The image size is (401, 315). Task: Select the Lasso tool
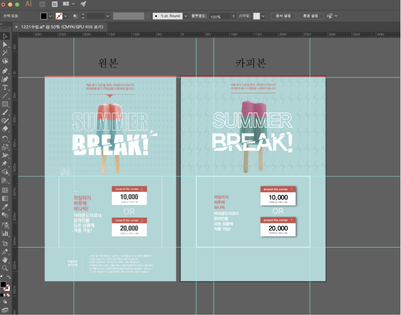click(x=5, y=61)
